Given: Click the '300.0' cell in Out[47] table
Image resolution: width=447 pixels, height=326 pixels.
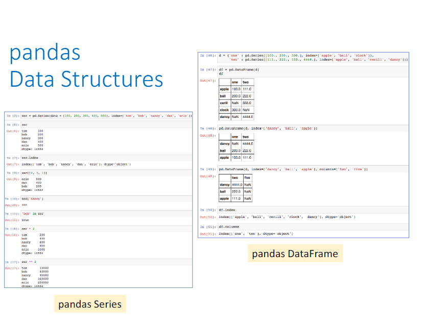Looking at the screenshot, I should [x=236, y=110].
